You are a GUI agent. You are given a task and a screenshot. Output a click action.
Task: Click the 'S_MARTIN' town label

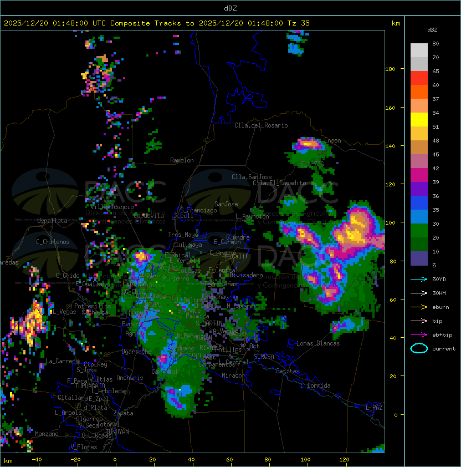click(x=209, y=323)
